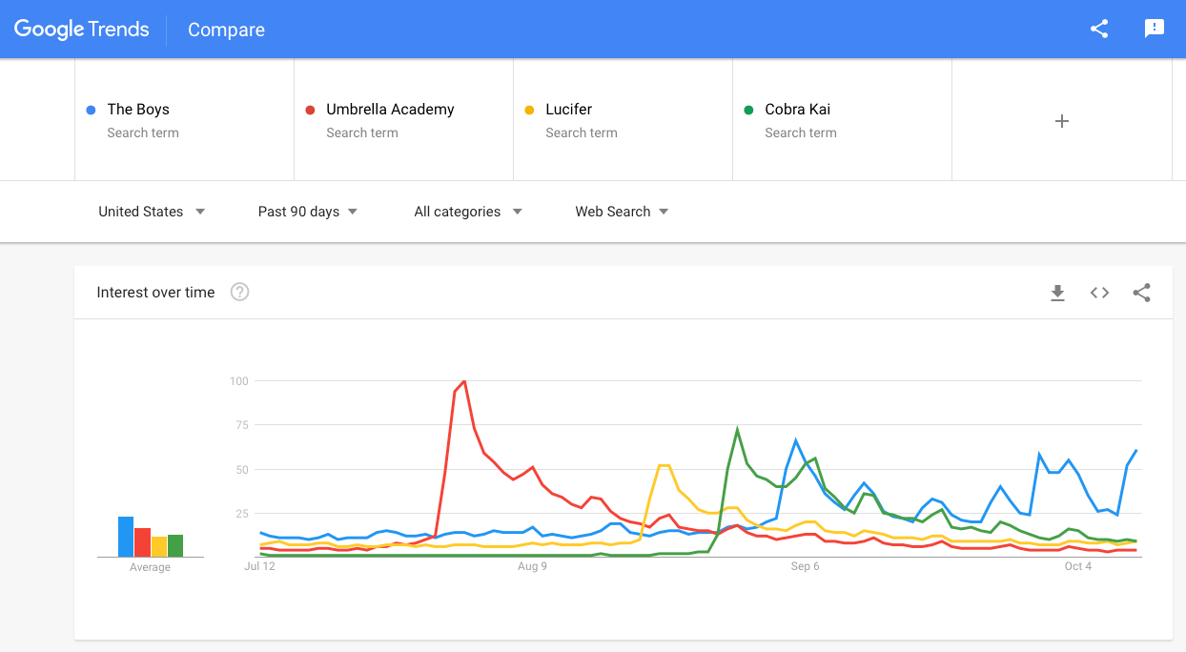Click the Google Trends logo
The width and height of the screenshot is (1186, 652).
[82, 30]
